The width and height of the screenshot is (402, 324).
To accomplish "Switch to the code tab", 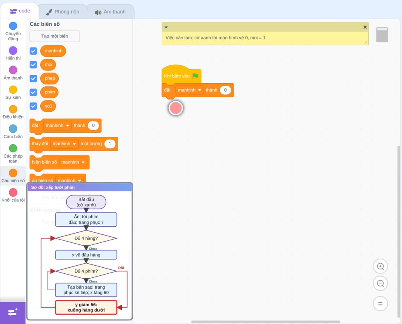I will (20, 11).
